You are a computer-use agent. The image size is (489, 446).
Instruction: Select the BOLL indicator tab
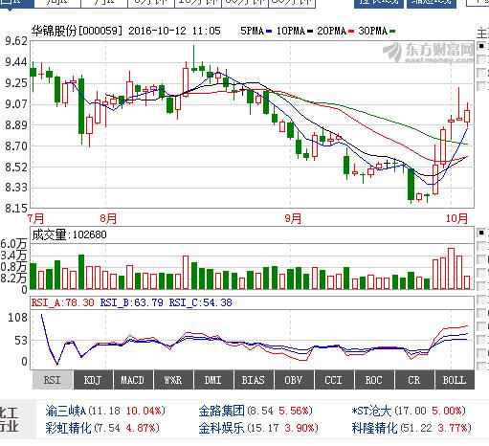coord(455,380)
